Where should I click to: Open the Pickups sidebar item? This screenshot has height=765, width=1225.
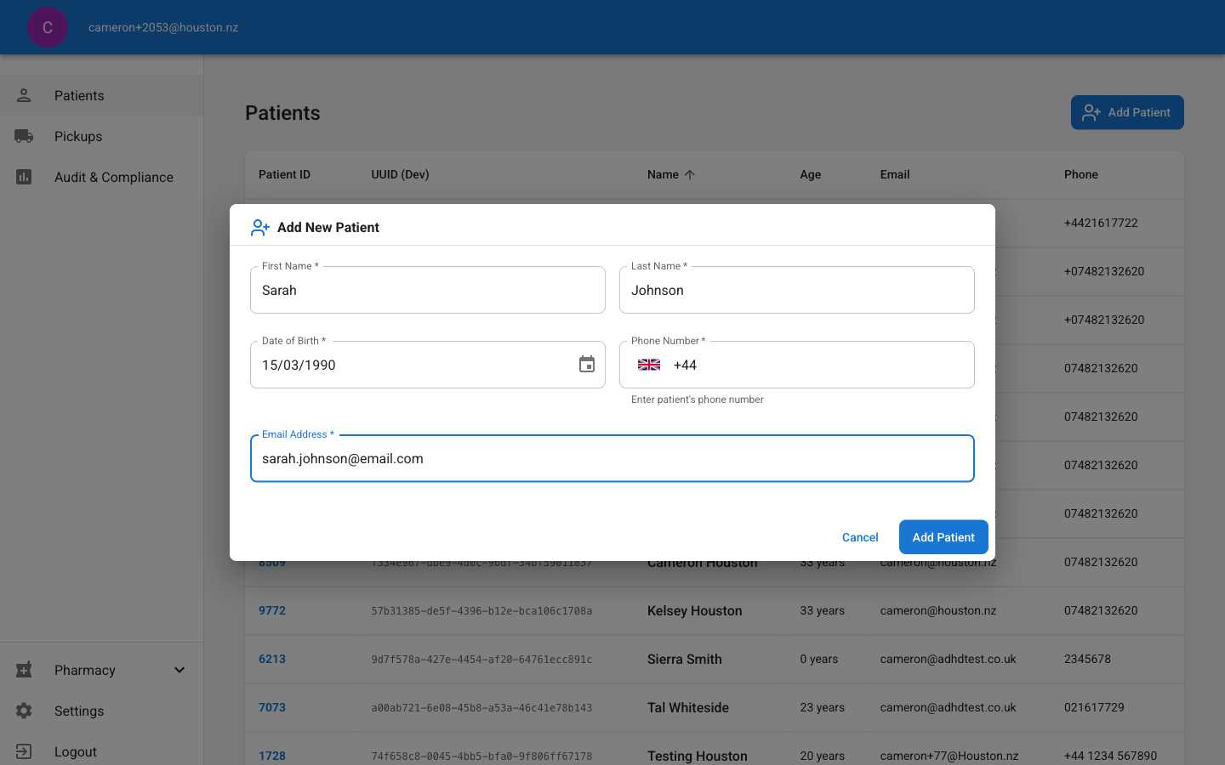click(102, 136)
